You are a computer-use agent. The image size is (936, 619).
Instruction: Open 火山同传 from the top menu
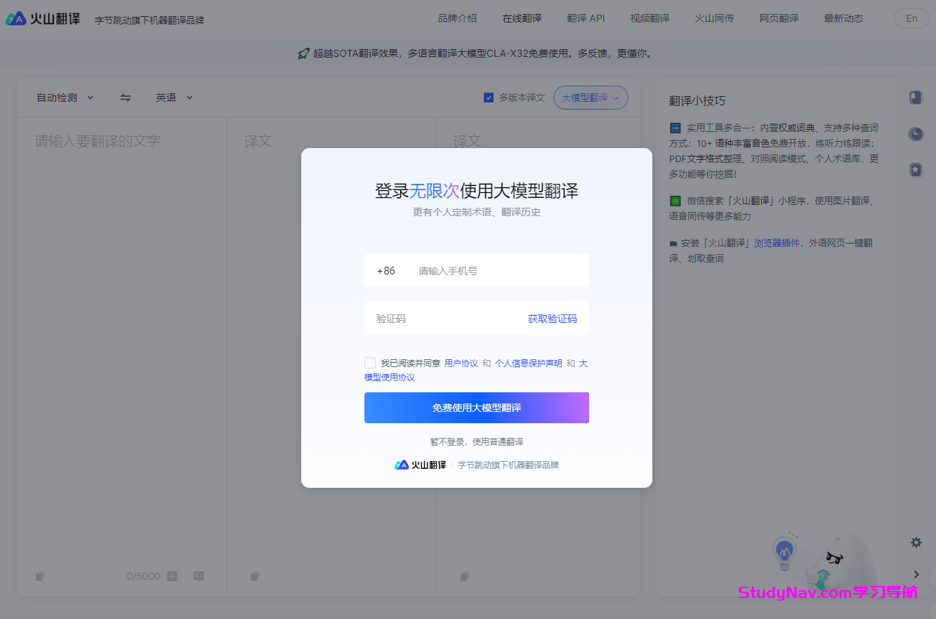[714, 18]
